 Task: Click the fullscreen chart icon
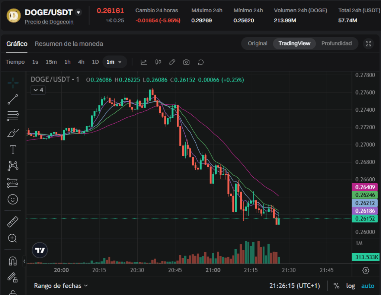coord(368,44)
